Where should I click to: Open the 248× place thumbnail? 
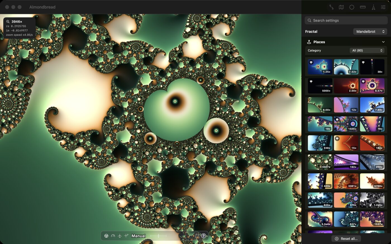pyautogui.click(x=320, y=143)
